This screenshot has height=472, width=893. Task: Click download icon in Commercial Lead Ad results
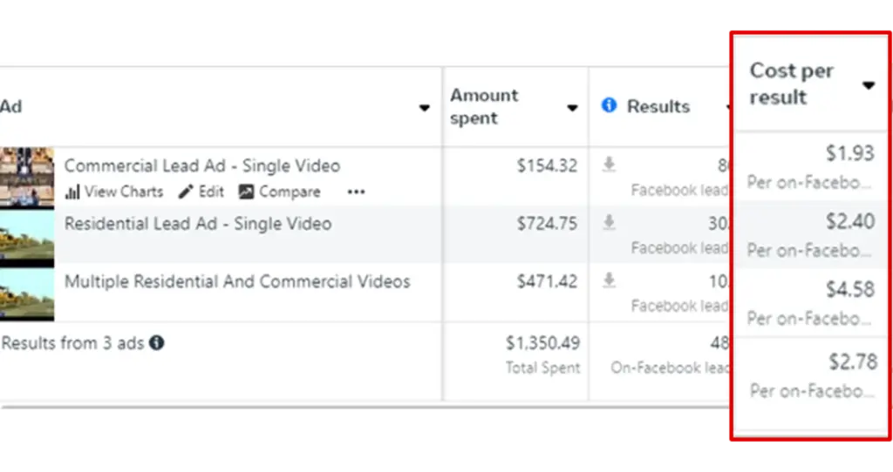[x=609, y=165]
